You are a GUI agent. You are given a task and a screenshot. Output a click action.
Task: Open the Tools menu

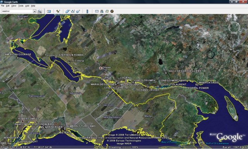click(x=21, y=6)
